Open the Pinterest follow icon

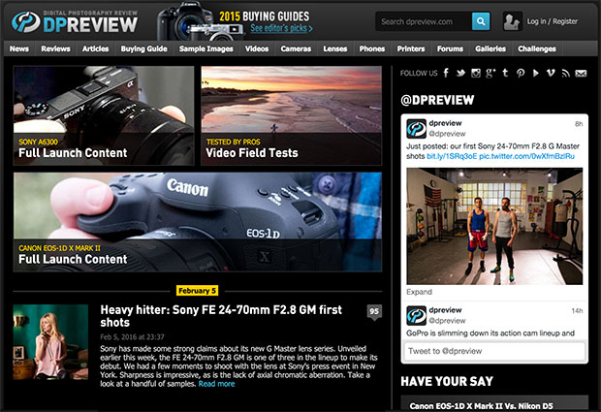pos(521,73)
